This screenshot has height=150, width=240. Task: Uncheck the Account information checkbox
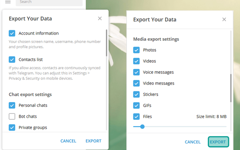[x=12, y=33]
